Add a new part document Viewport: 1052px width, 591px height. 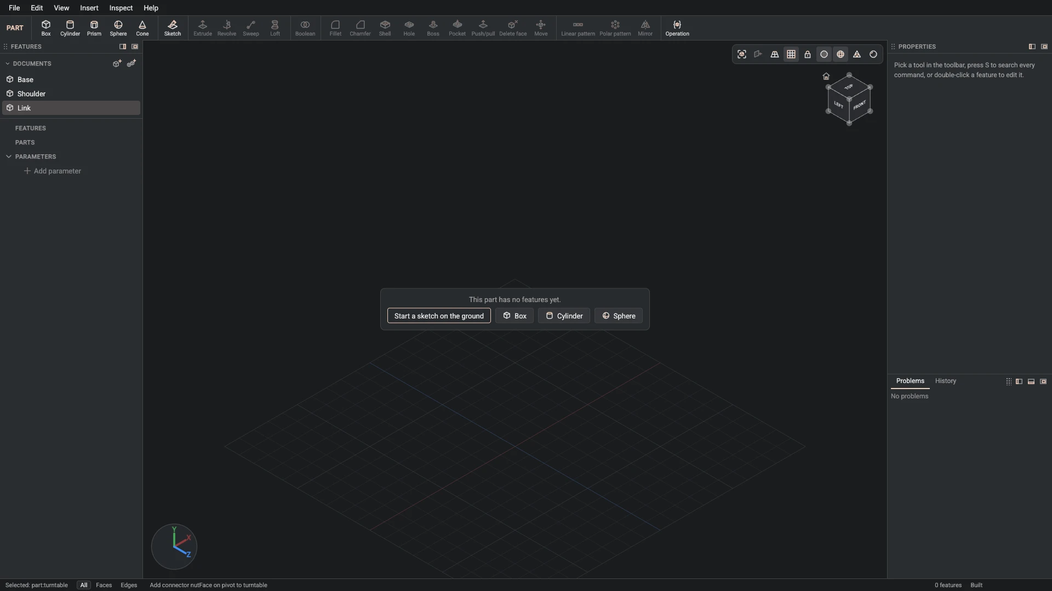pos(117,63)
